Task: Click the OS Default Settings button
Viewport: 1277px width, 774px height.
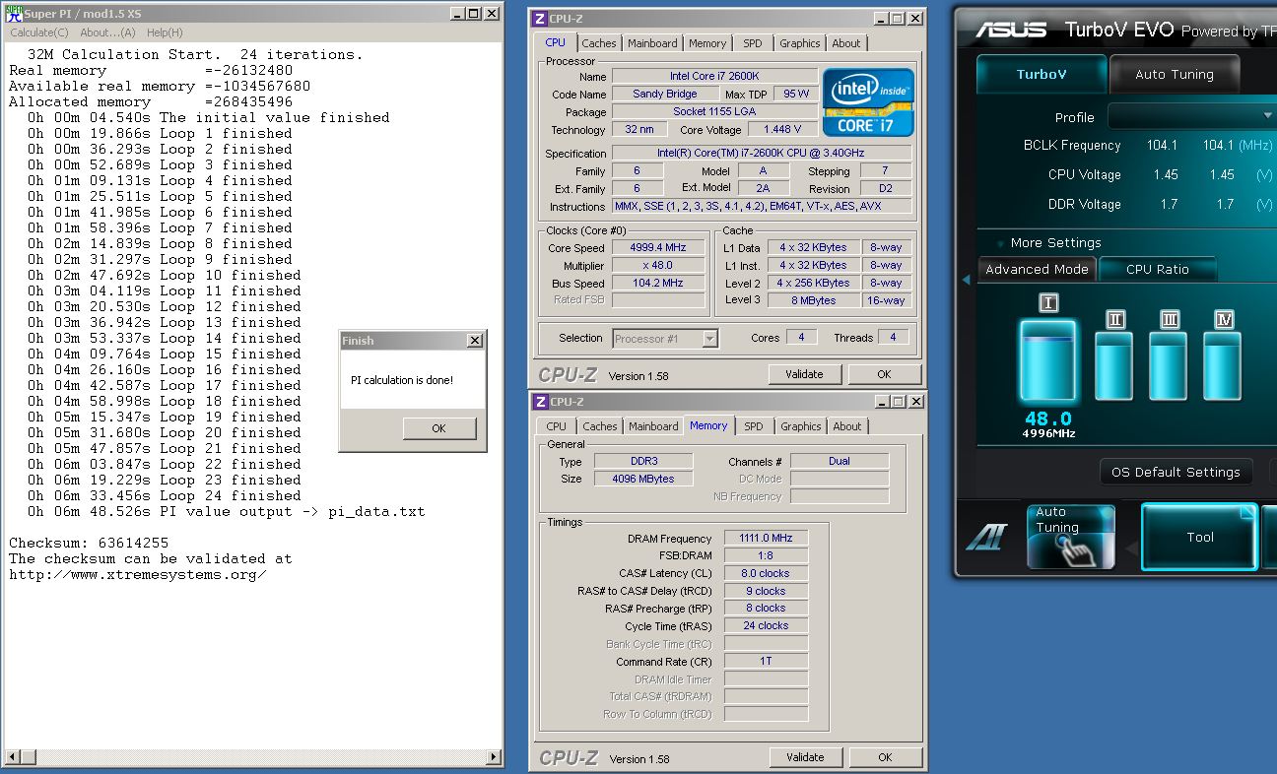Action: coord(1176,472)
